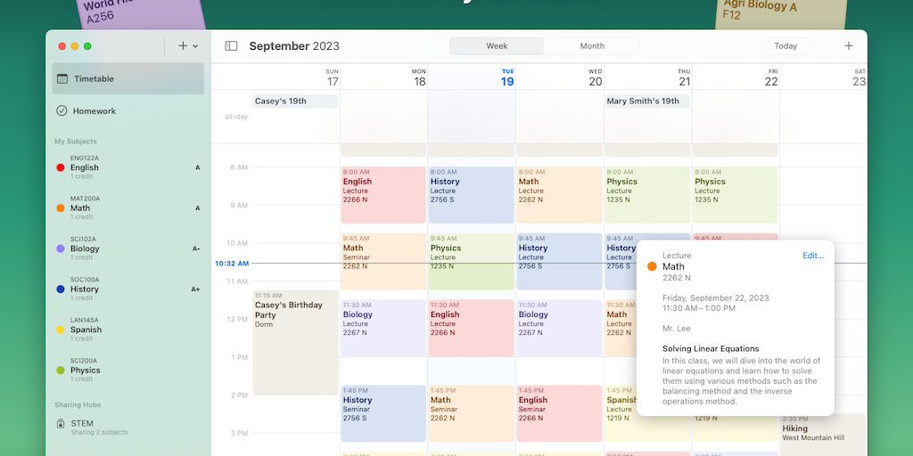The image size is (913, 456).
Task: Jump to the current date with Today
Action: coord(786,46)
